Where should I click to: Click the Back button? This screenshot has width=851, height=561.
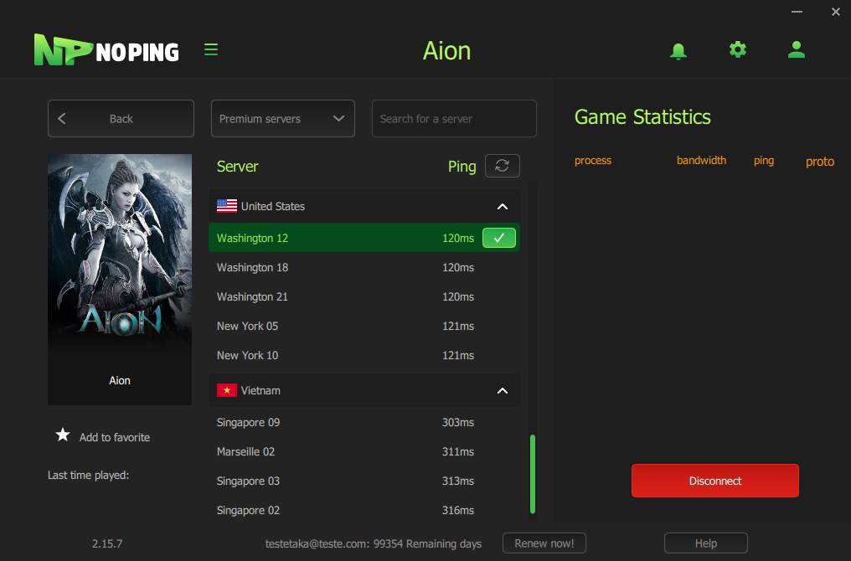pos(121,118)
